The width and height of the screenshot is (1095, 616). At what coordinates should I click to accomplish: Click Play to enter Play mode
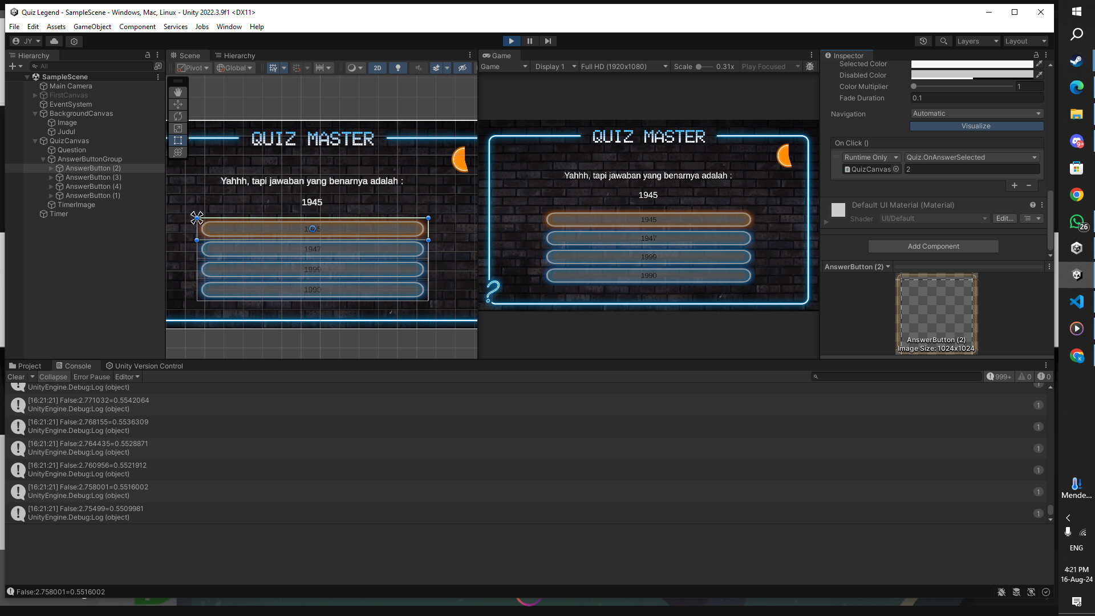512,41
